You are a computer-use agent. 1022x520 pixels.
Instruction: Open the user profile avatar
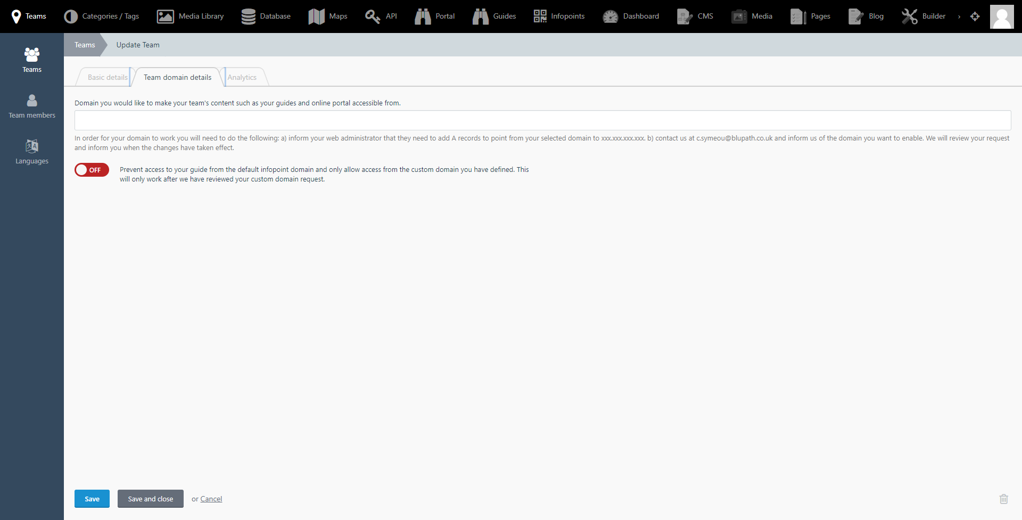[1002, 16]
